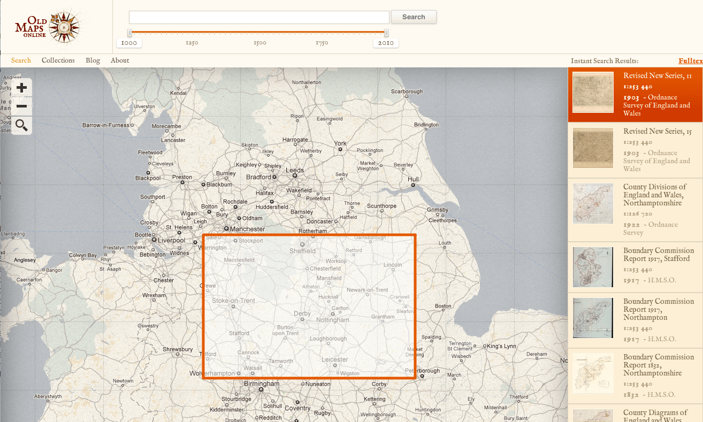
Task: Click the 1750 year mark on timeline
Action: 322,43
